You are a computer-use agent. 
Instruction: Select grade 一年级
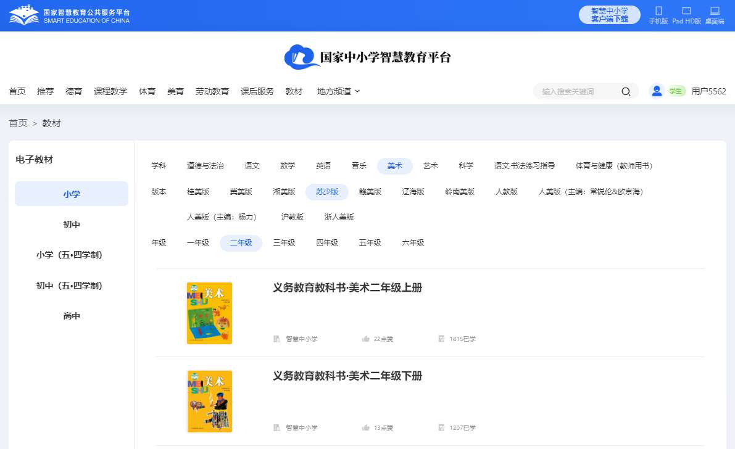198,243
